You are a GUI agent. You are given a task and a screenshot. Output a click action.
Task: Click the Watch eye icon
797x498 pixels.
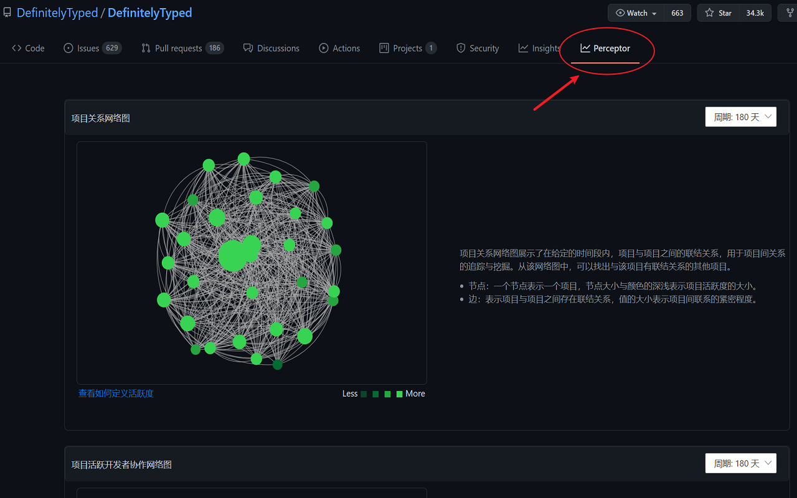click(x=620, y=13)
